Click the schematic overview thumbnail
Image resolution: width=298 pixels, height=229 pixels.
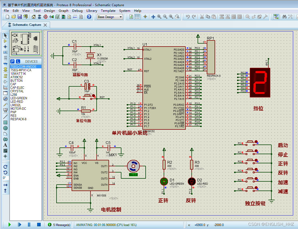[26, 44]
